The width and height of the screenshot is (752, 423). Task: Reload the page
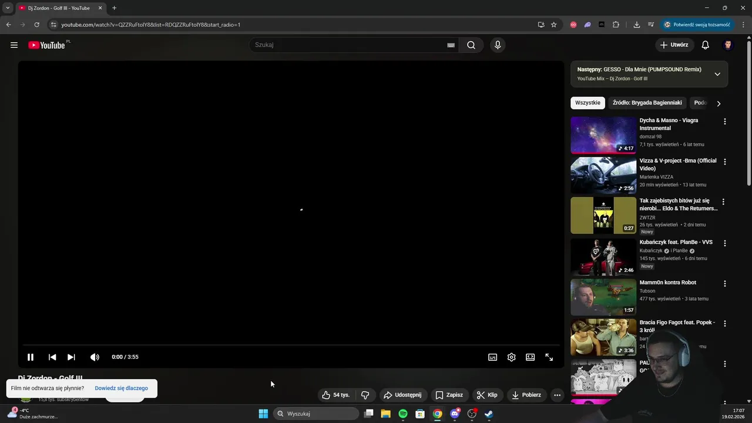pyautogui.click(x=36, y=25)
